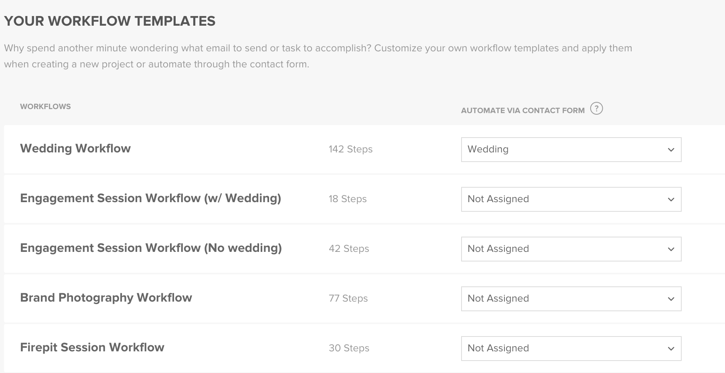725x373 pixels.
Task: Click the Workflows column header
Action: pos(45,107)
